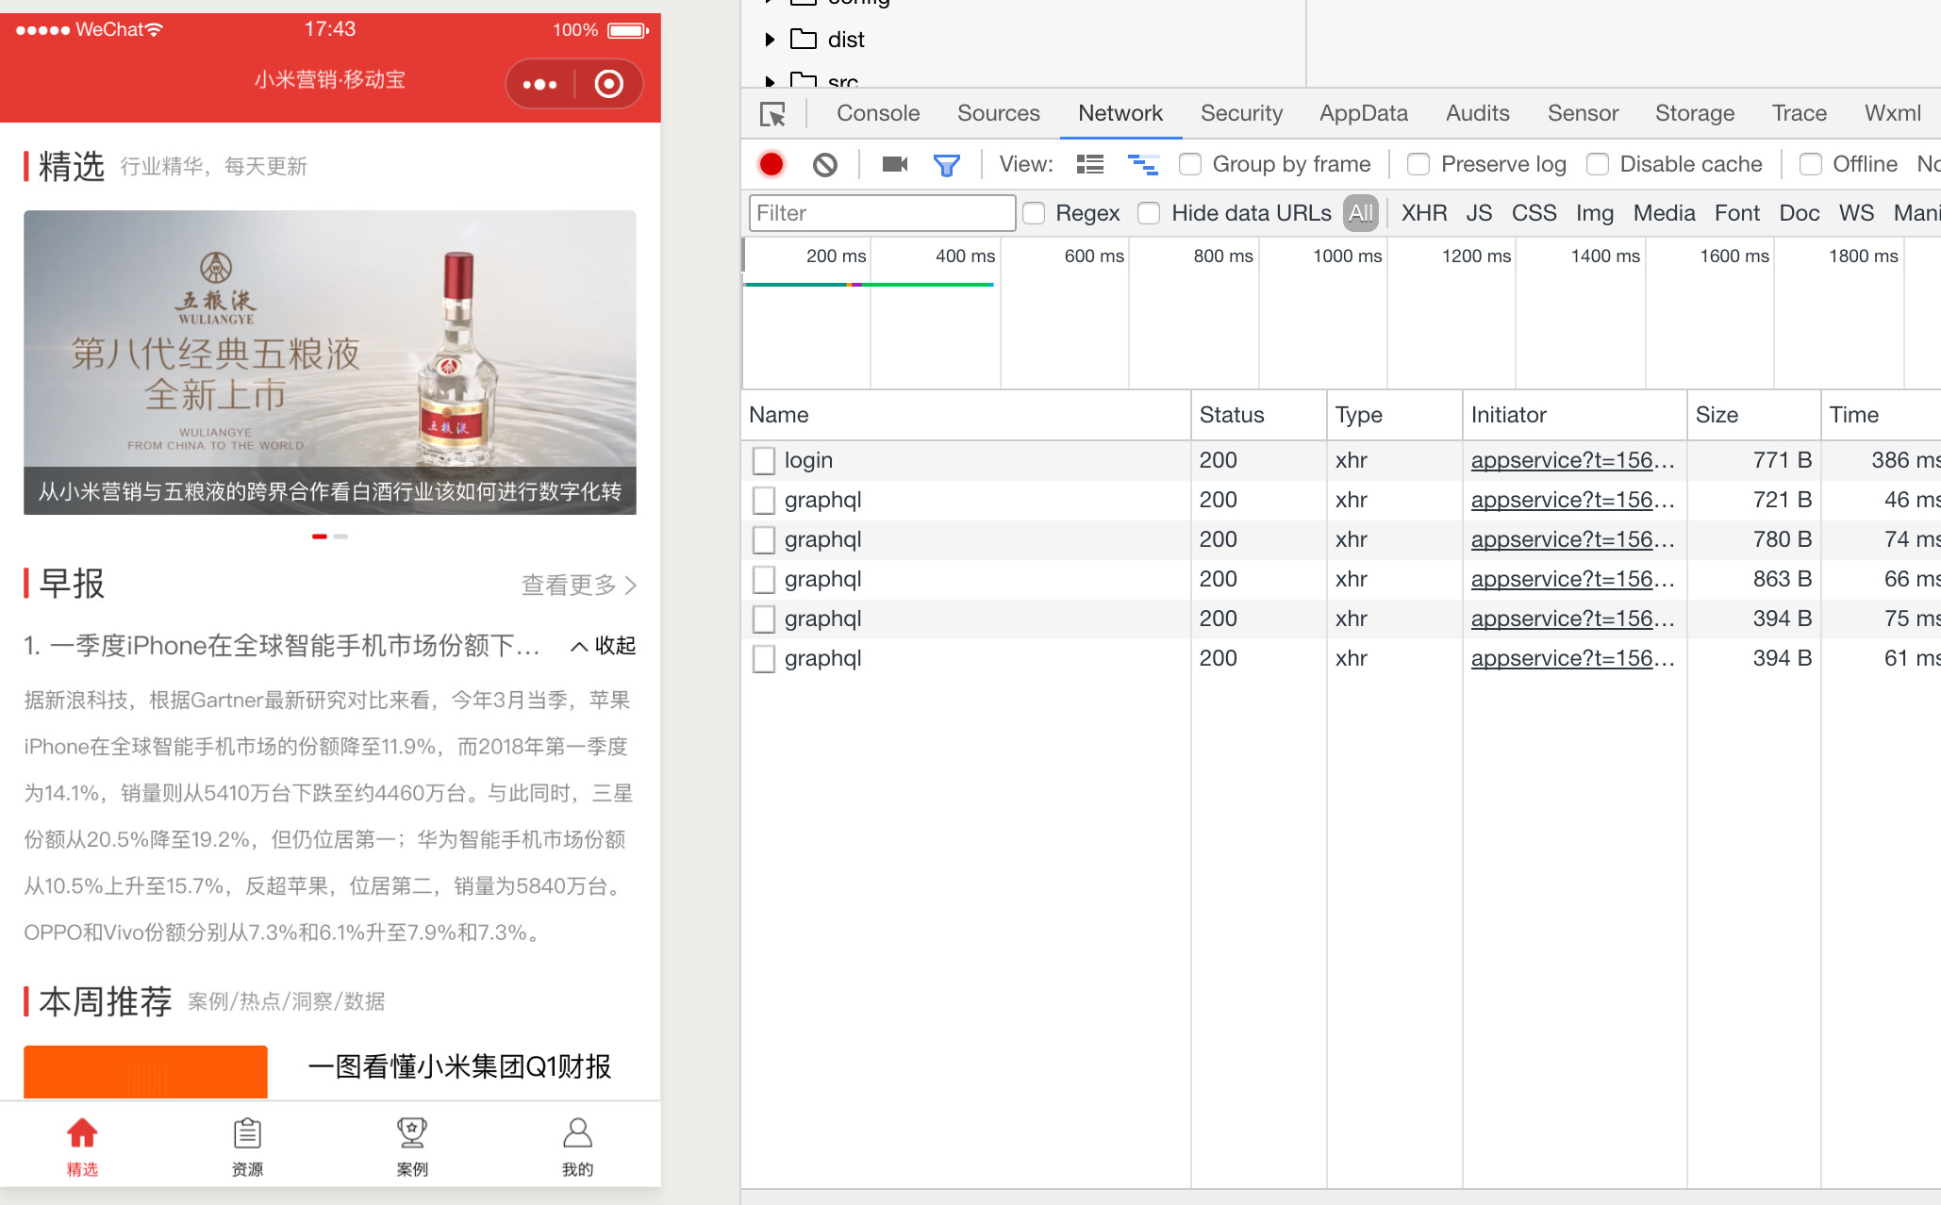Filter requests by JS
Screen dimensions: 1941x1205
click(x=1479, y=213)
